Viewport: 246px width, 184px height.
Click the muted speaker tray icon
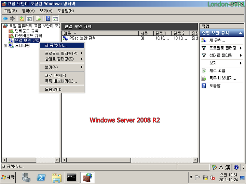[213, 178]
